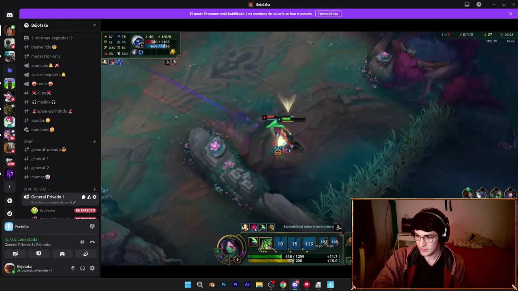Join General Privado 1 voice channel
This screenshot has height=291, width=518.
(x=47, y=197)
